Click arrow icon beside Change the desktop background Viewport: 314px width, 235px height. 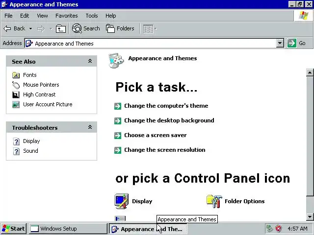[x=118, y=121]
